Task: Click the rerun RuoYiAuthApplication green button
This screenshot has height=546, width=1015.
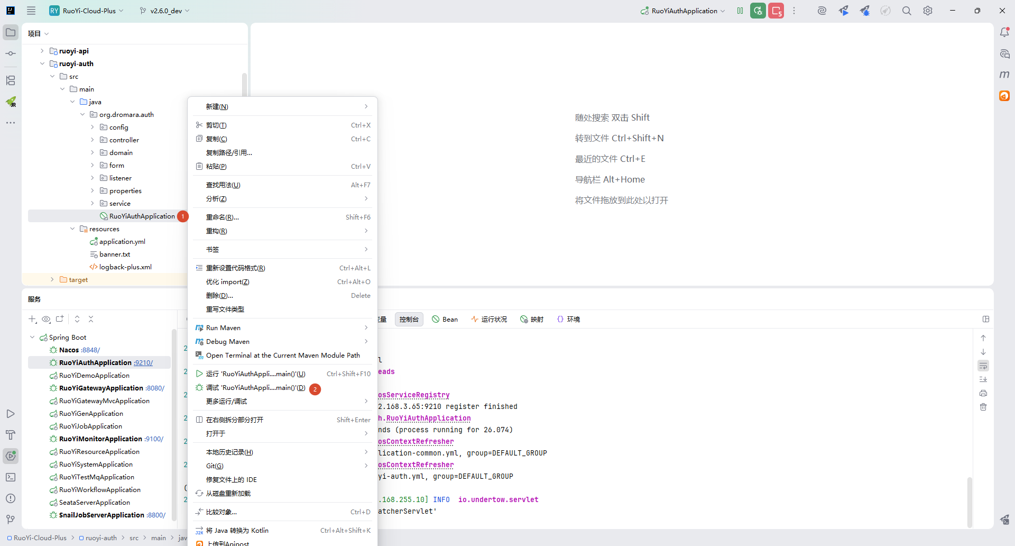Action: pyautogui.click(x=758, y=11)
